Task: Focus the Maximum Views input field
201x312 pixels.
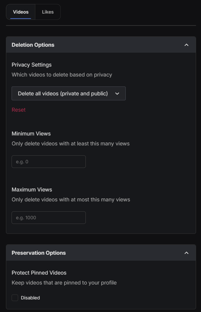Action: pyautogui.click(x=49, y=218)
